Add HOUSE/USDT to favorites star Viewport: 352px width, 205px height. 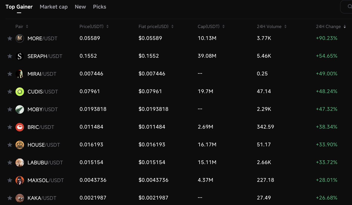10,145
